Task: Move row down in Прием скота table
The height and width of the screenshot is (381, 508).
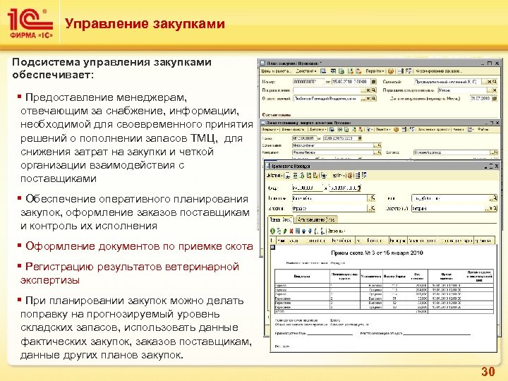Action: click(310, 231)
